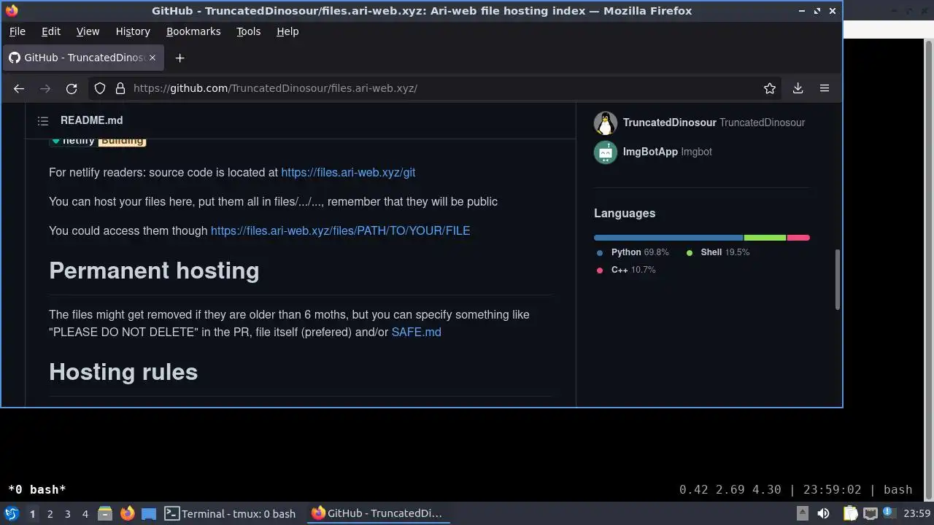The height and width of the screenshot is (525, 934).
Task: Click the green Shell segment of the language bar
Action: click(x=765, y=238)
